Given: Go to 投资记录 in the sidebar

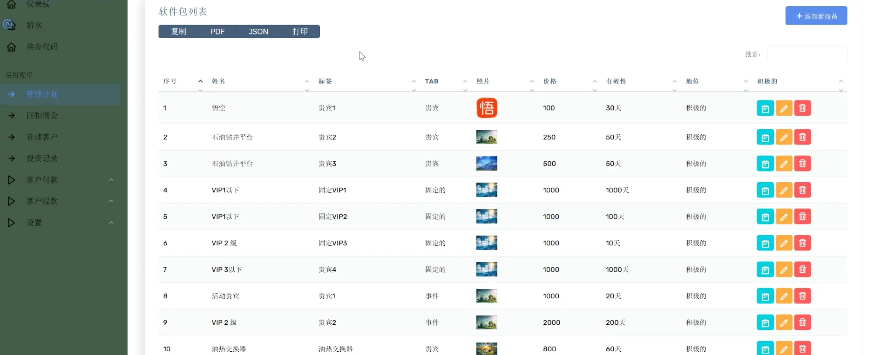Looking at the screenshot, I should pos(42,158).
